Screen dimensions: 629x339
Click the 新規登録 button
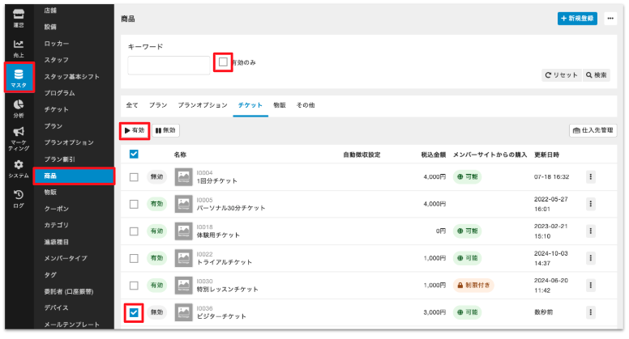578,18
